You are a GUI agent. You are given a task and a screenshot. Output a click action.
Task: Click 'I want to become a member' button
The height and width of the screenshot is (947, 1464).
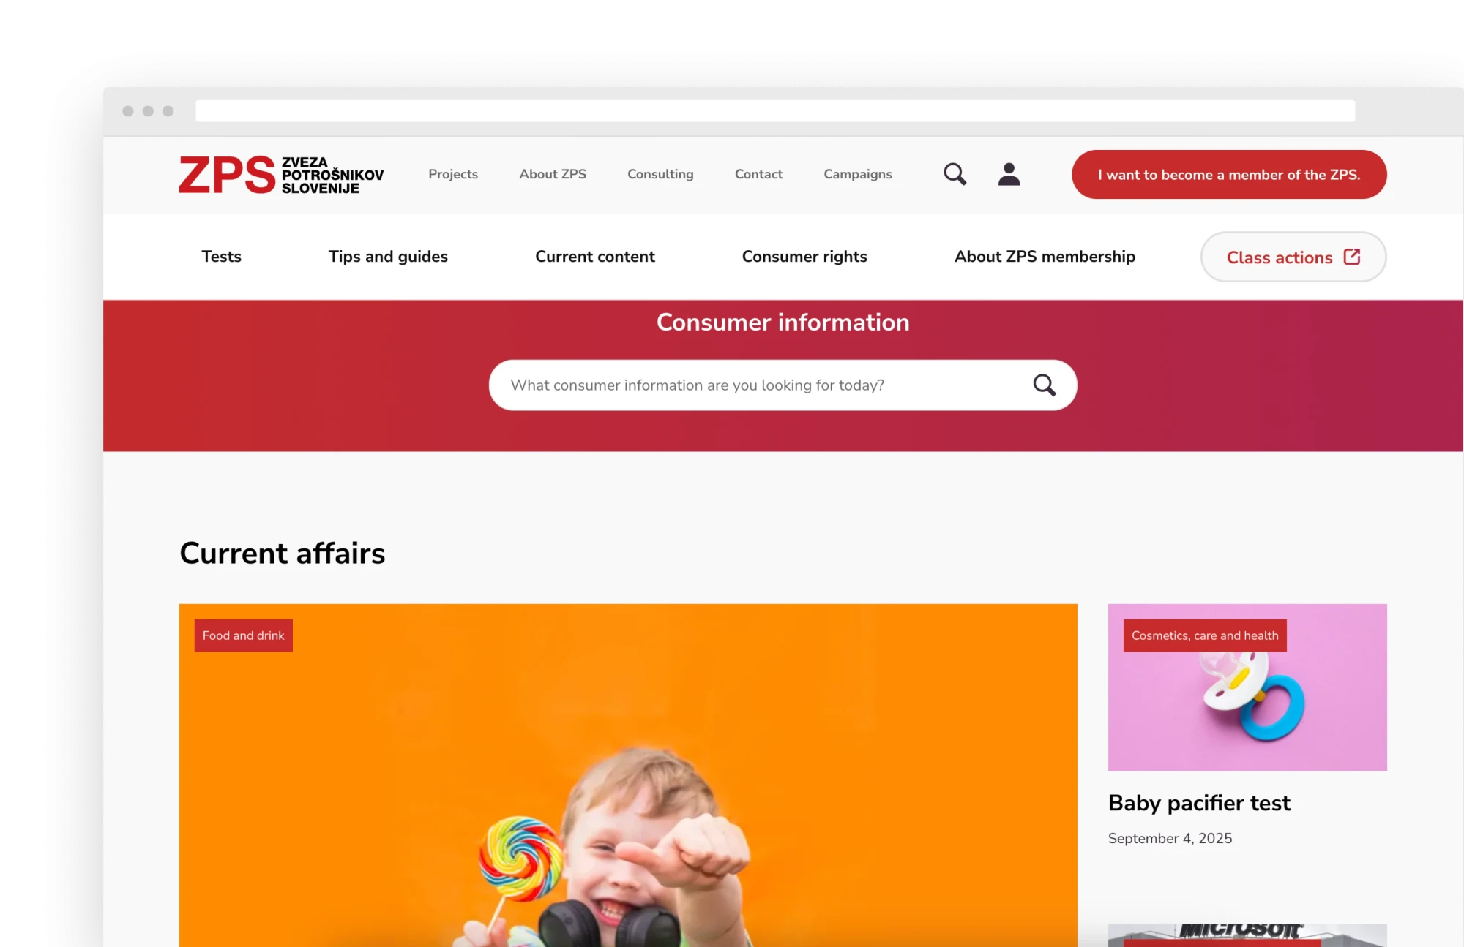tap(1229, 175)
